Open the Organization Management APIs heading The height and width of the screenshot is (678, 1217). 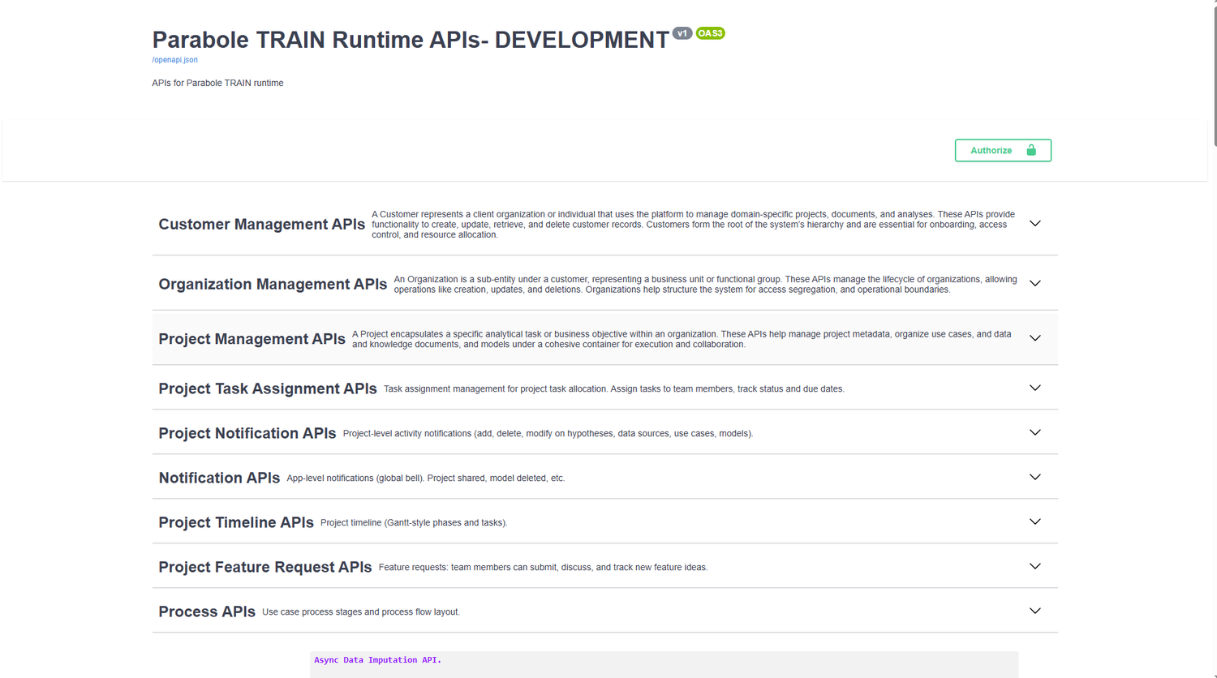[273, 285]
